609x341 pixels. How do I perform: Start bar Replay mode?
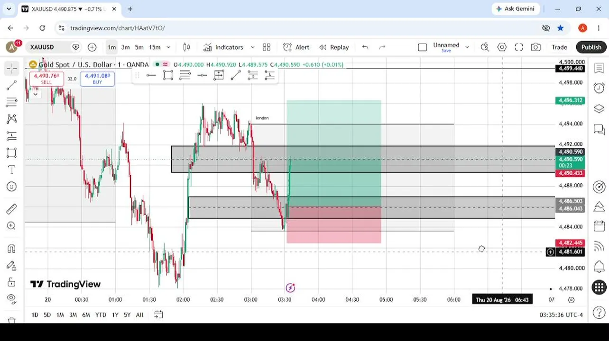334,47
